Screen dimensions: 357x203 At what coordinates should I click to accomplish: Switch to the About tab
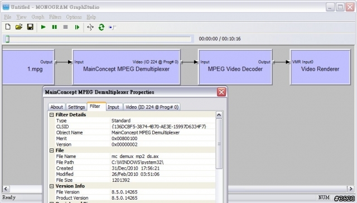point(57,107)
